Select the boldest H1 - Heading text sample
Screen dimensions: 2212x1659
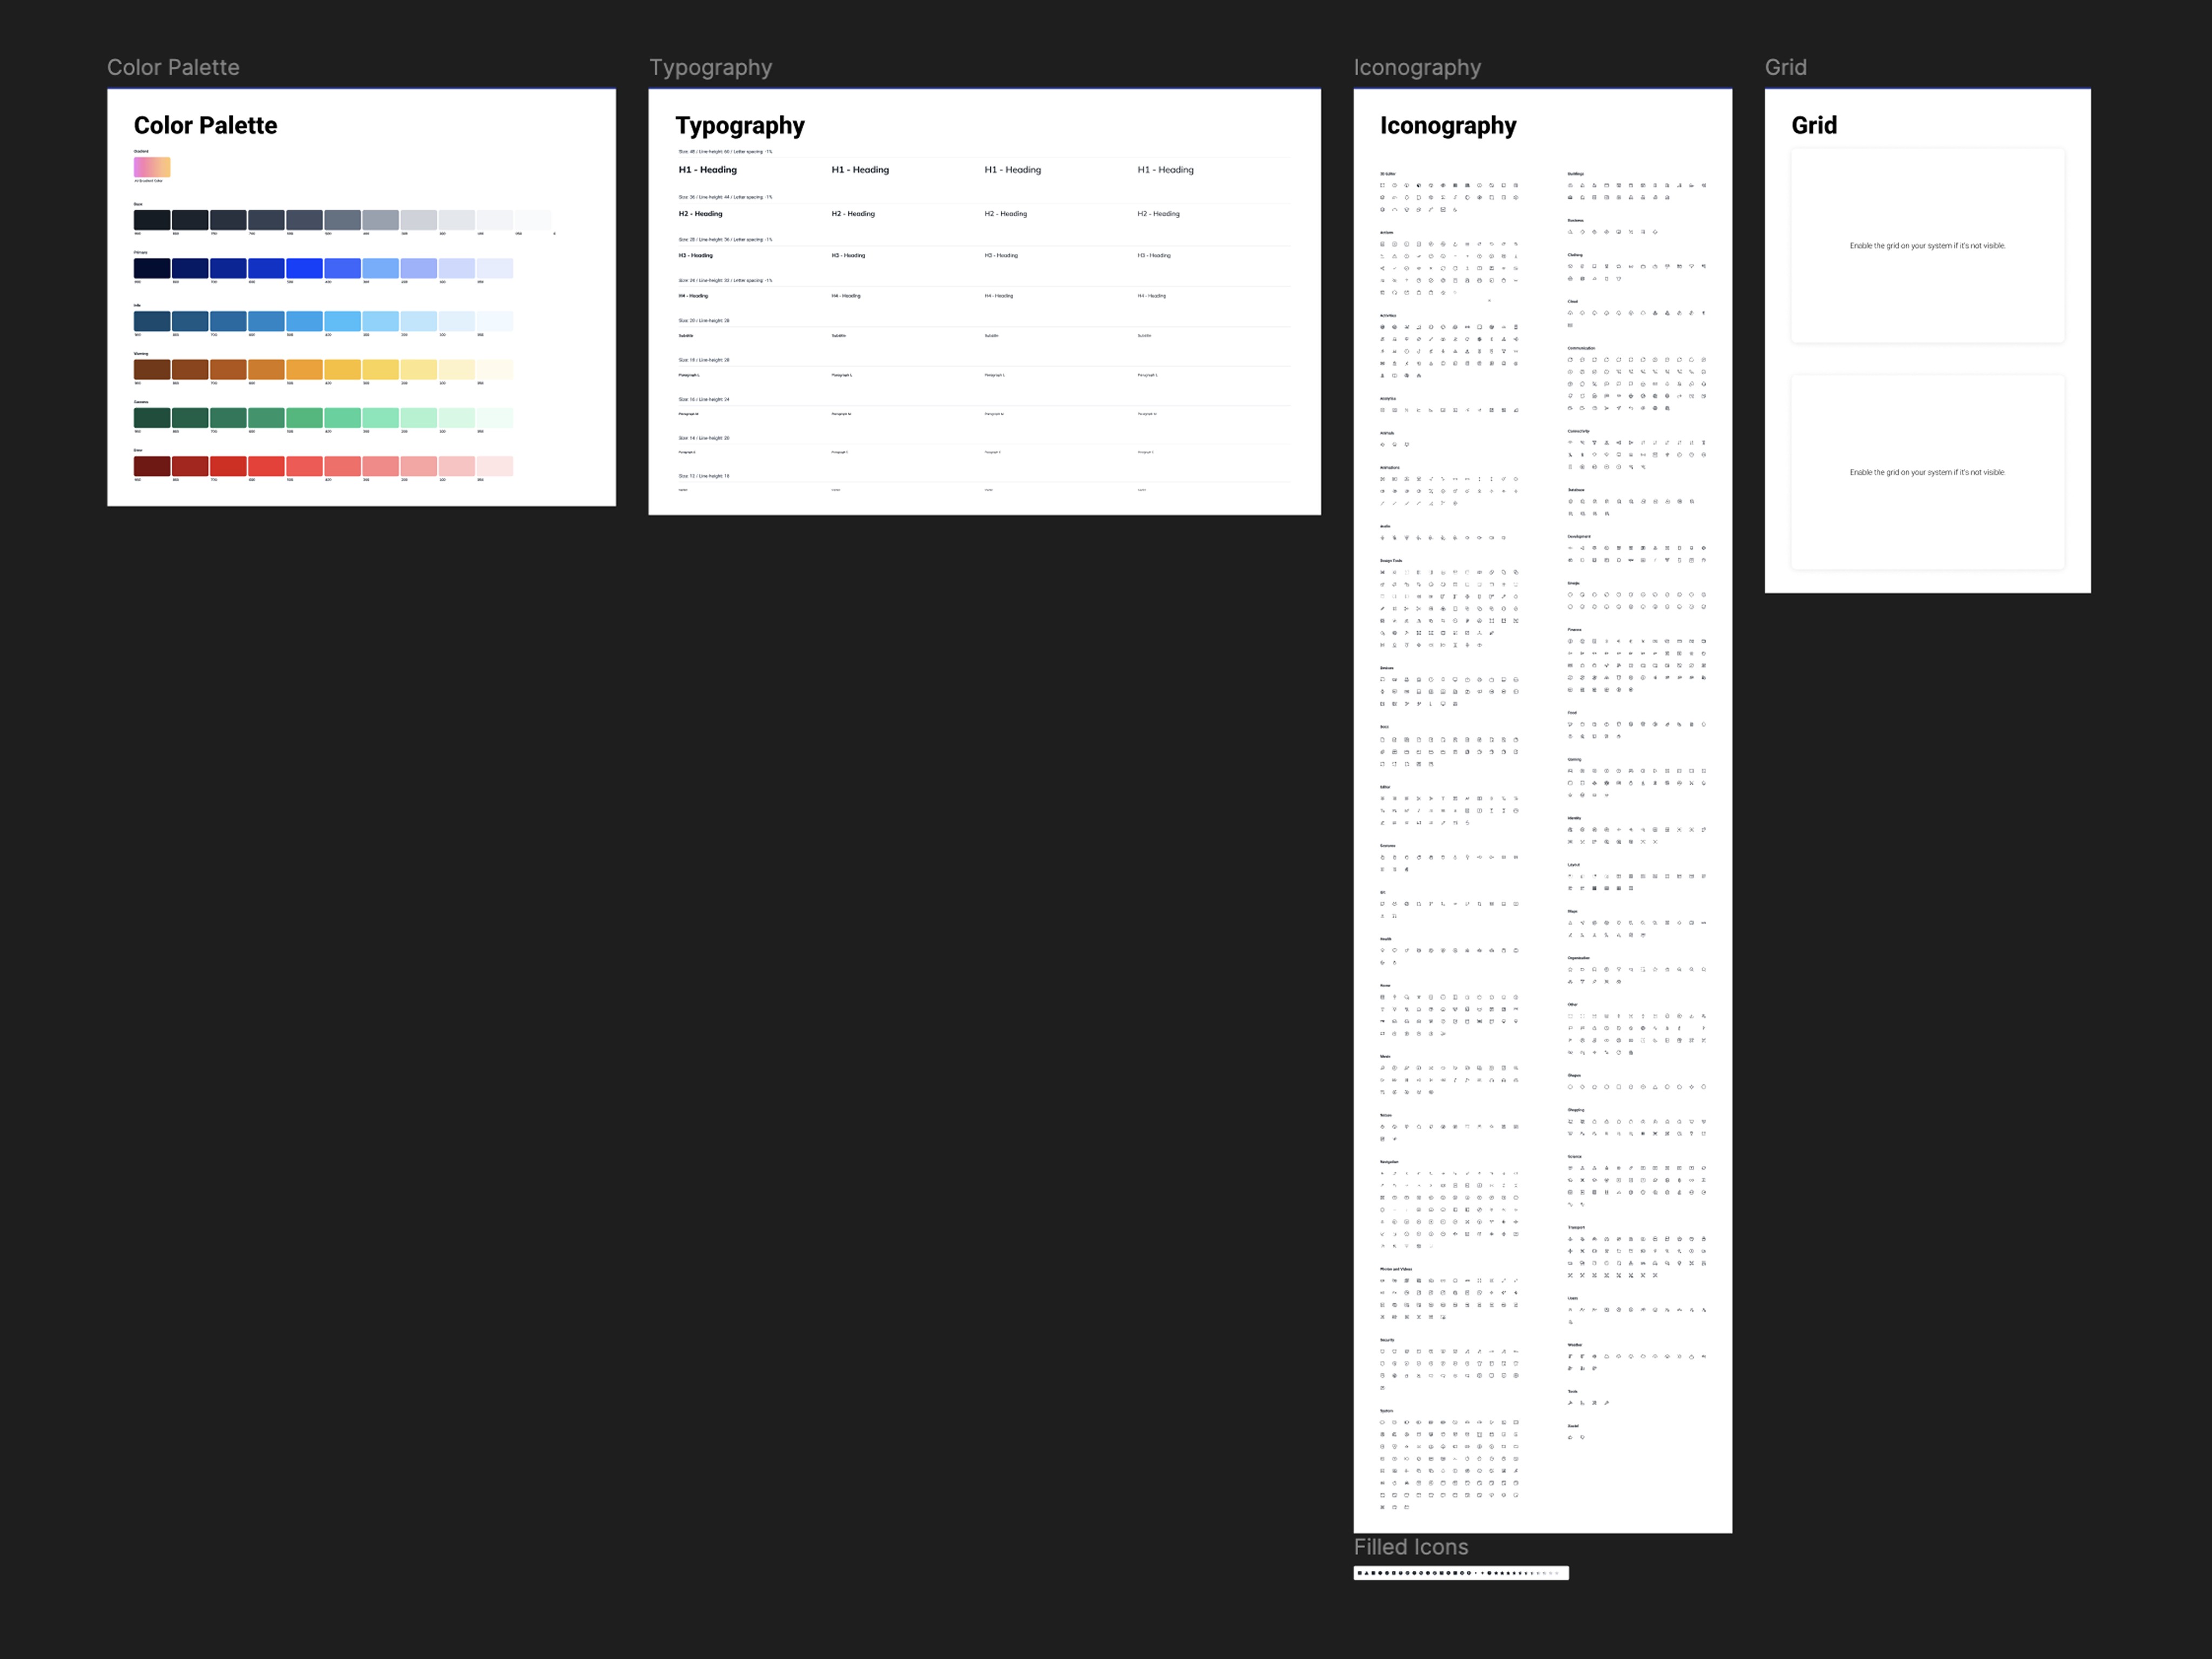(x=707, y=170)
